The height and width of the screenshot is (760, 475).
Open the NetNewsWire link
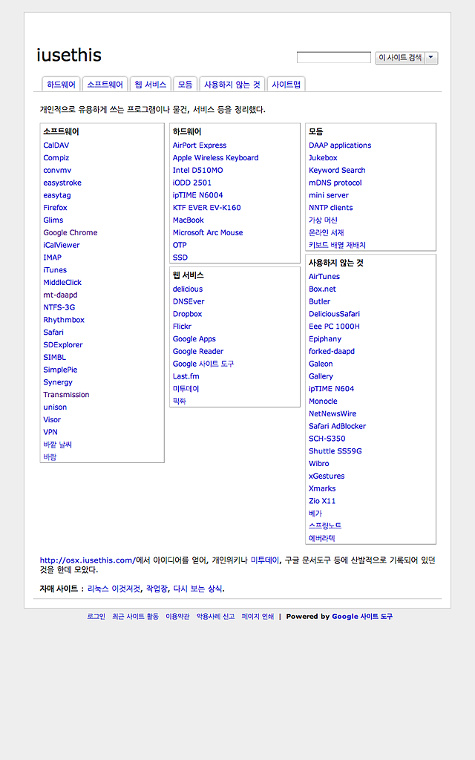[332, 413]
